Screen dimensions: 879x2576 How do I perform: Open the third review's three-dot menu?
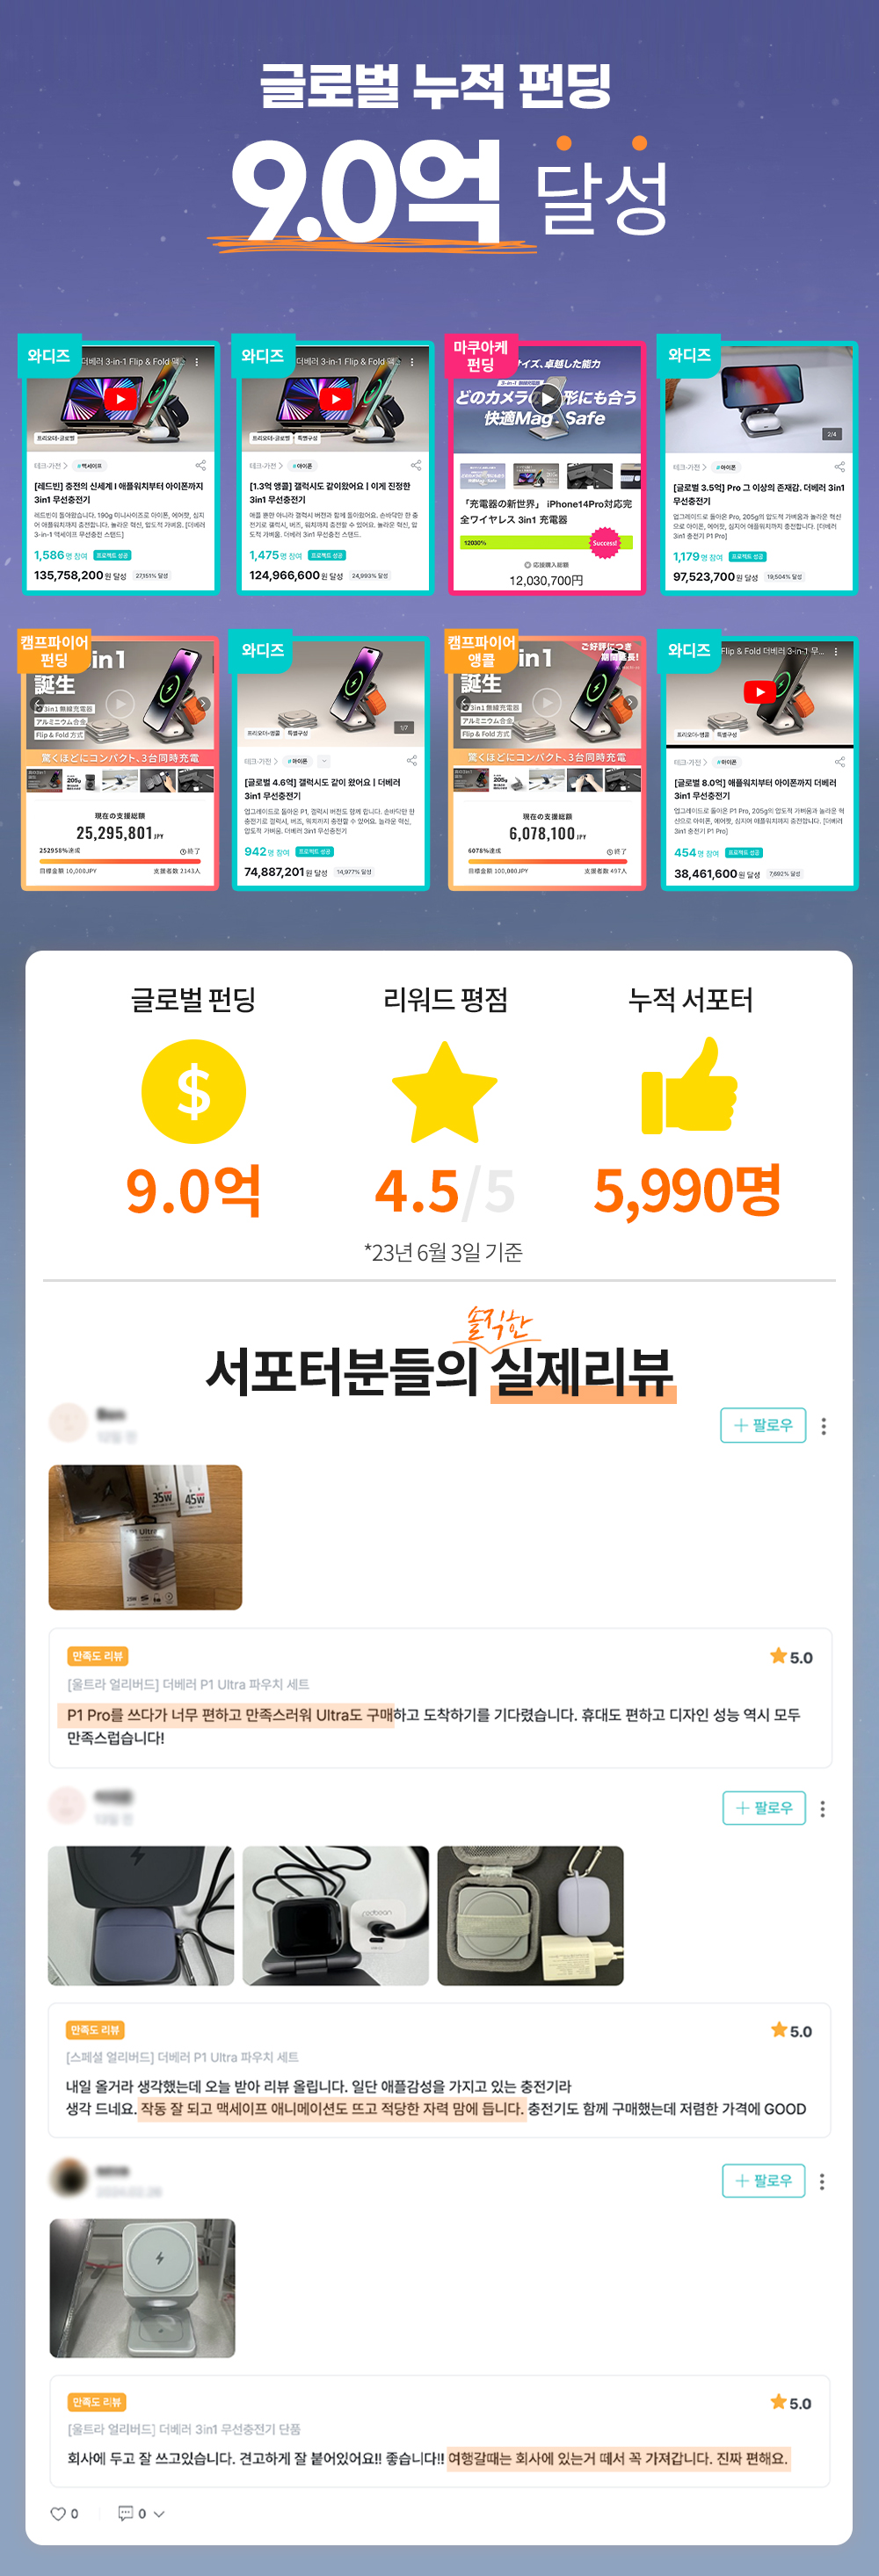tap(822, 2181)
